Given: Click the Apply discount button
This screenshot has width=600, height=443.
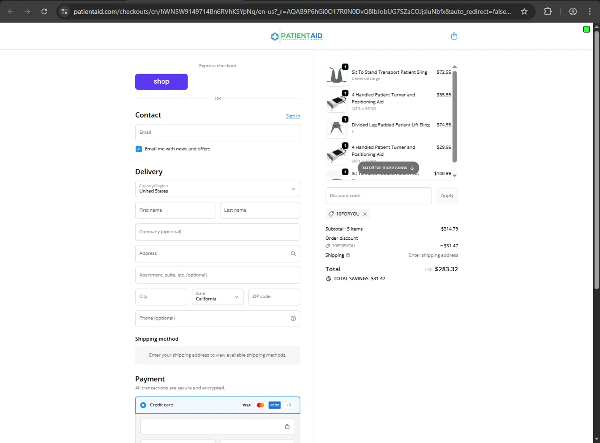Looking at the screenshot, I should pyautogui.click(x=447, y=196).
